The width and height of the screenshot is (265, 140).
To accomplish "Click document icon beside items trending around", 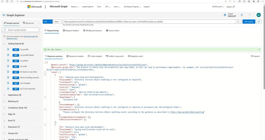I will [x=8, y=78].
